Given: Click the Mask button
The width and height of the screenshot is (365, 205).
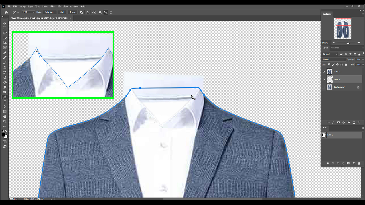Looking at the screenshot, I should [x=62, y=12].
